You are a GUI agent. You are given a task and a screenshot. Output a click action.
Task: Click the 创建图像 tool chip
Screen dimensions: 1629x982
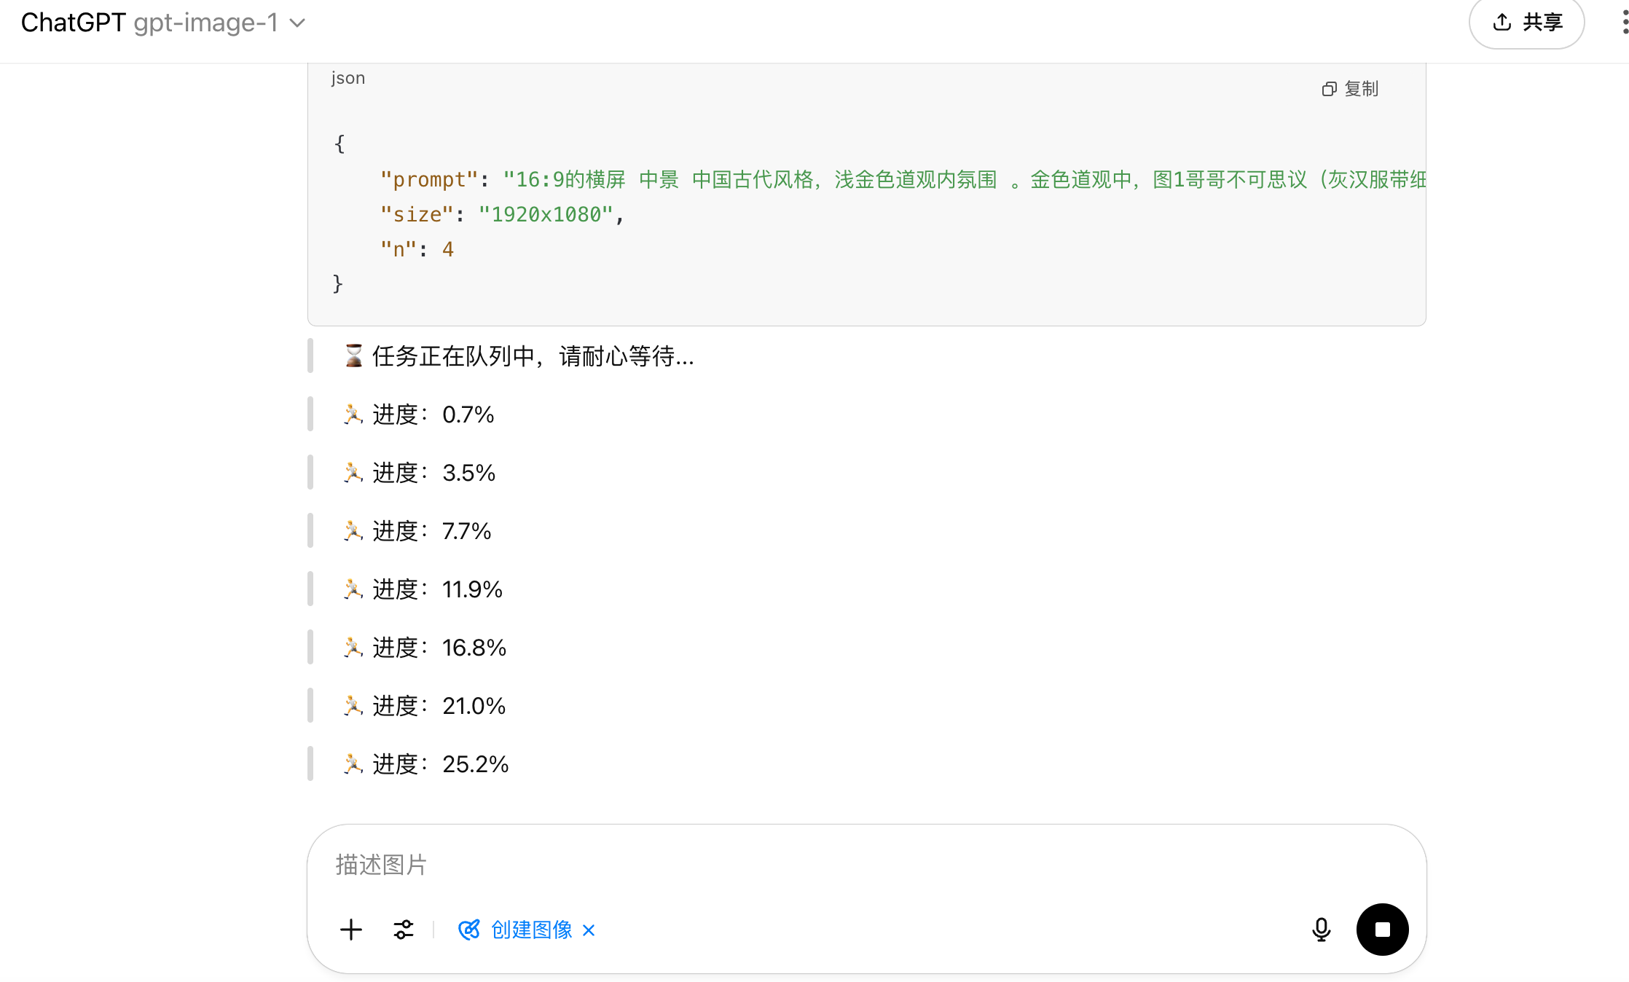515,930
